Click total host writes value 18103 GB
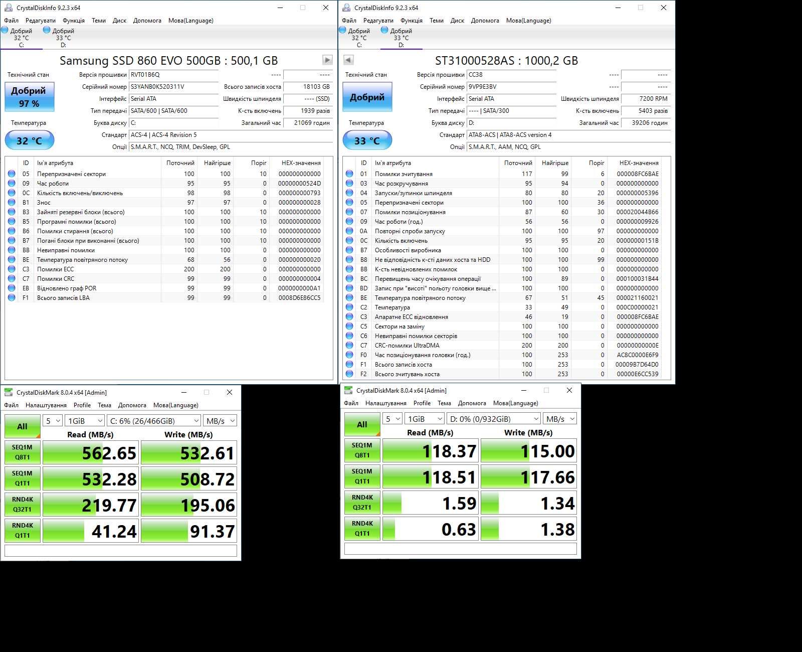This screenshot has width=802, height=652. click(x=308, y=87)
